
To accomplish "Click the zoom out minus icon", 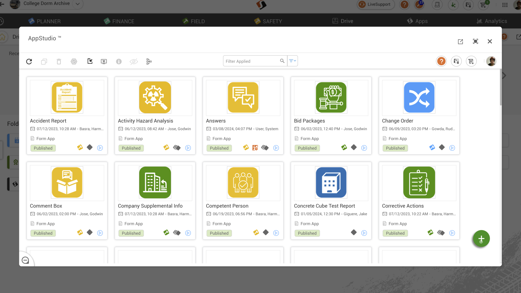I will click(x=25, y=260).
